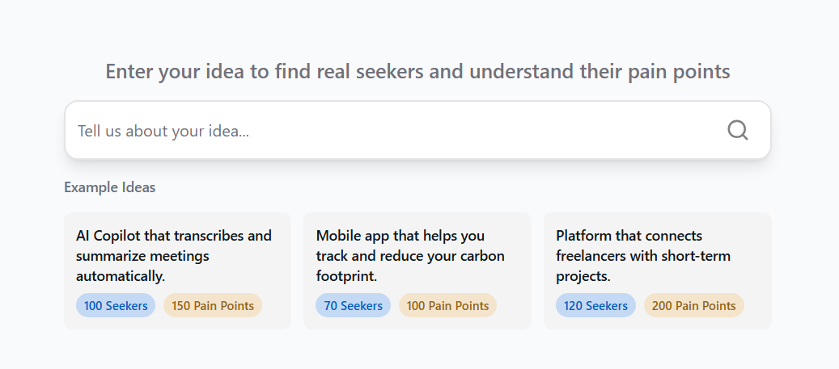Choose the freelancers platform example idea card
Viewport: 839px width, 369px height.
pos(657,270)
